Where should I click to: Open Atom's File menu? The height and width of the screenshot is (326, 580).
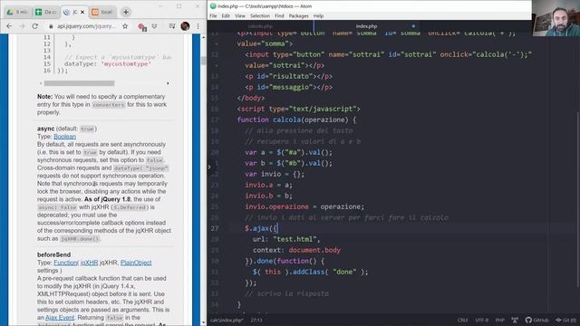tap(213, 16)
